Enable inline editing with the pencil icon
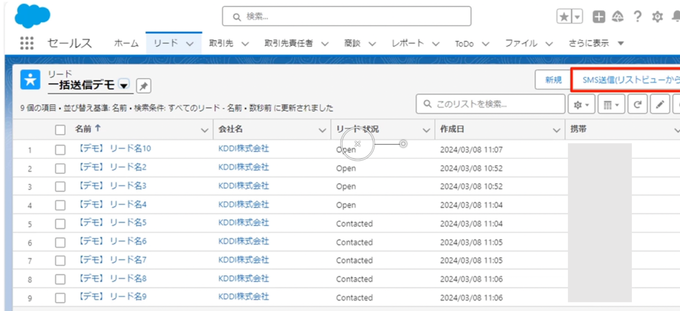This screenshot has width=680, height=311. point(660,104)
